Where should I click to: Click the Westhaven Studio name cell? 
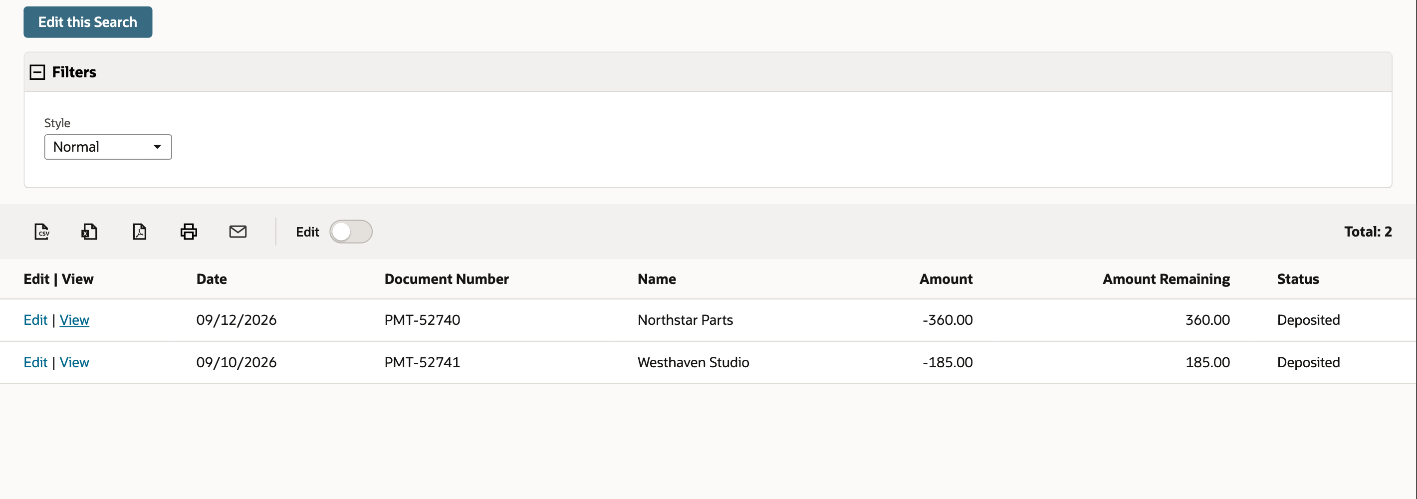(693, 362)
